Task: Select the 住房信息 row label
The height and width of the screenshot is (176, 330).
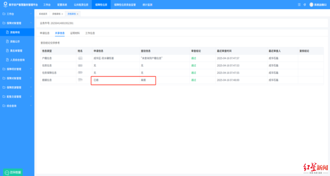Action: click(47, 65)
